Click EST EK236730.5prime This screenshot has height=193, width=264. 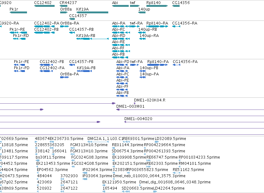click(x=66, y=139)
